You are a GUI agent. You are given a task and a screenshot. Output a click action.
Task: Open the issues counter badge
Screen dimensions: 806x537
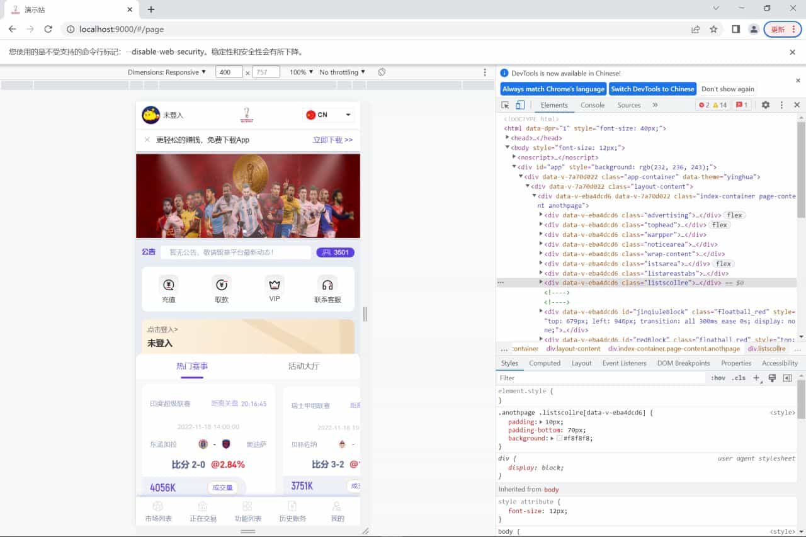click(x=742, y=105)
